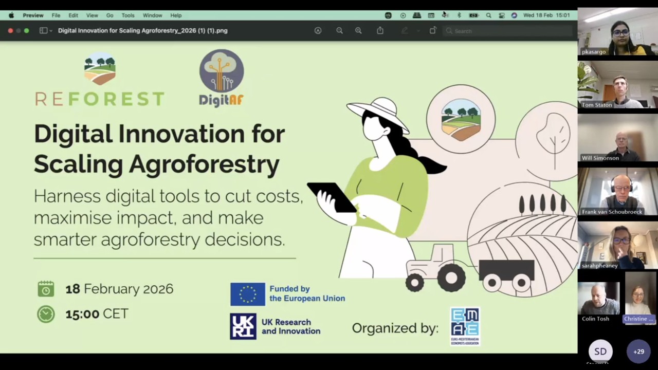Toggle the Preview sidebar view button

tap(43, 31)
